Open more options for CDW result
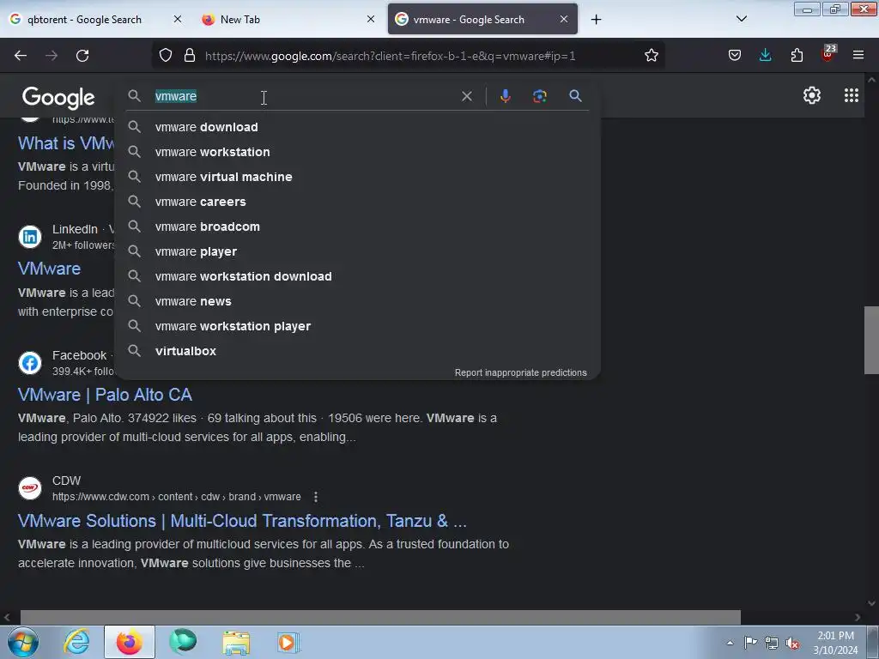 pos(316,497)
